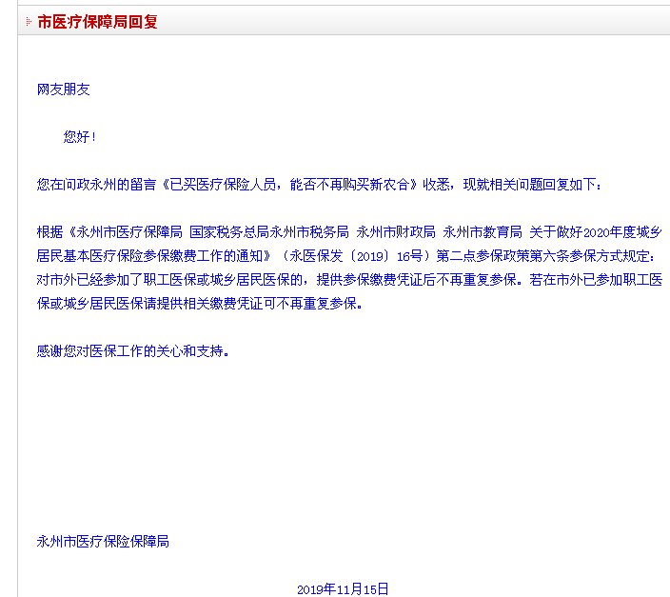Viewport: 670px width, 597px height.
Task: Click the greeting text 网友朋友
Action: (x=63, y=90)
